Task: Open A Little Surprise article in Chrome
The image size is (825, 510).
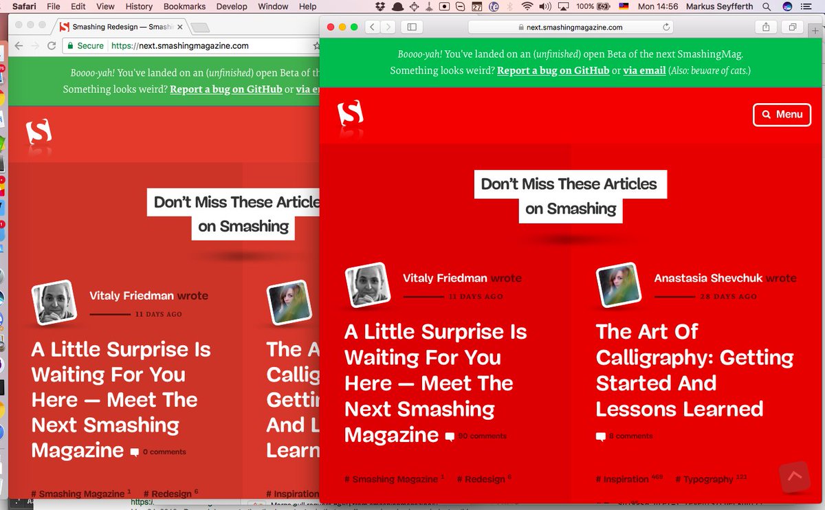Action: pos(121,399)
